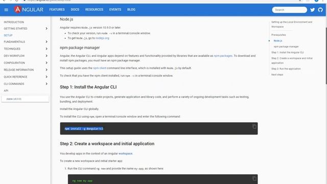Viewport: 327px width, 184px height.
Task: Click the Step 2: Create a workspace heading
Action: coord(107,144)
